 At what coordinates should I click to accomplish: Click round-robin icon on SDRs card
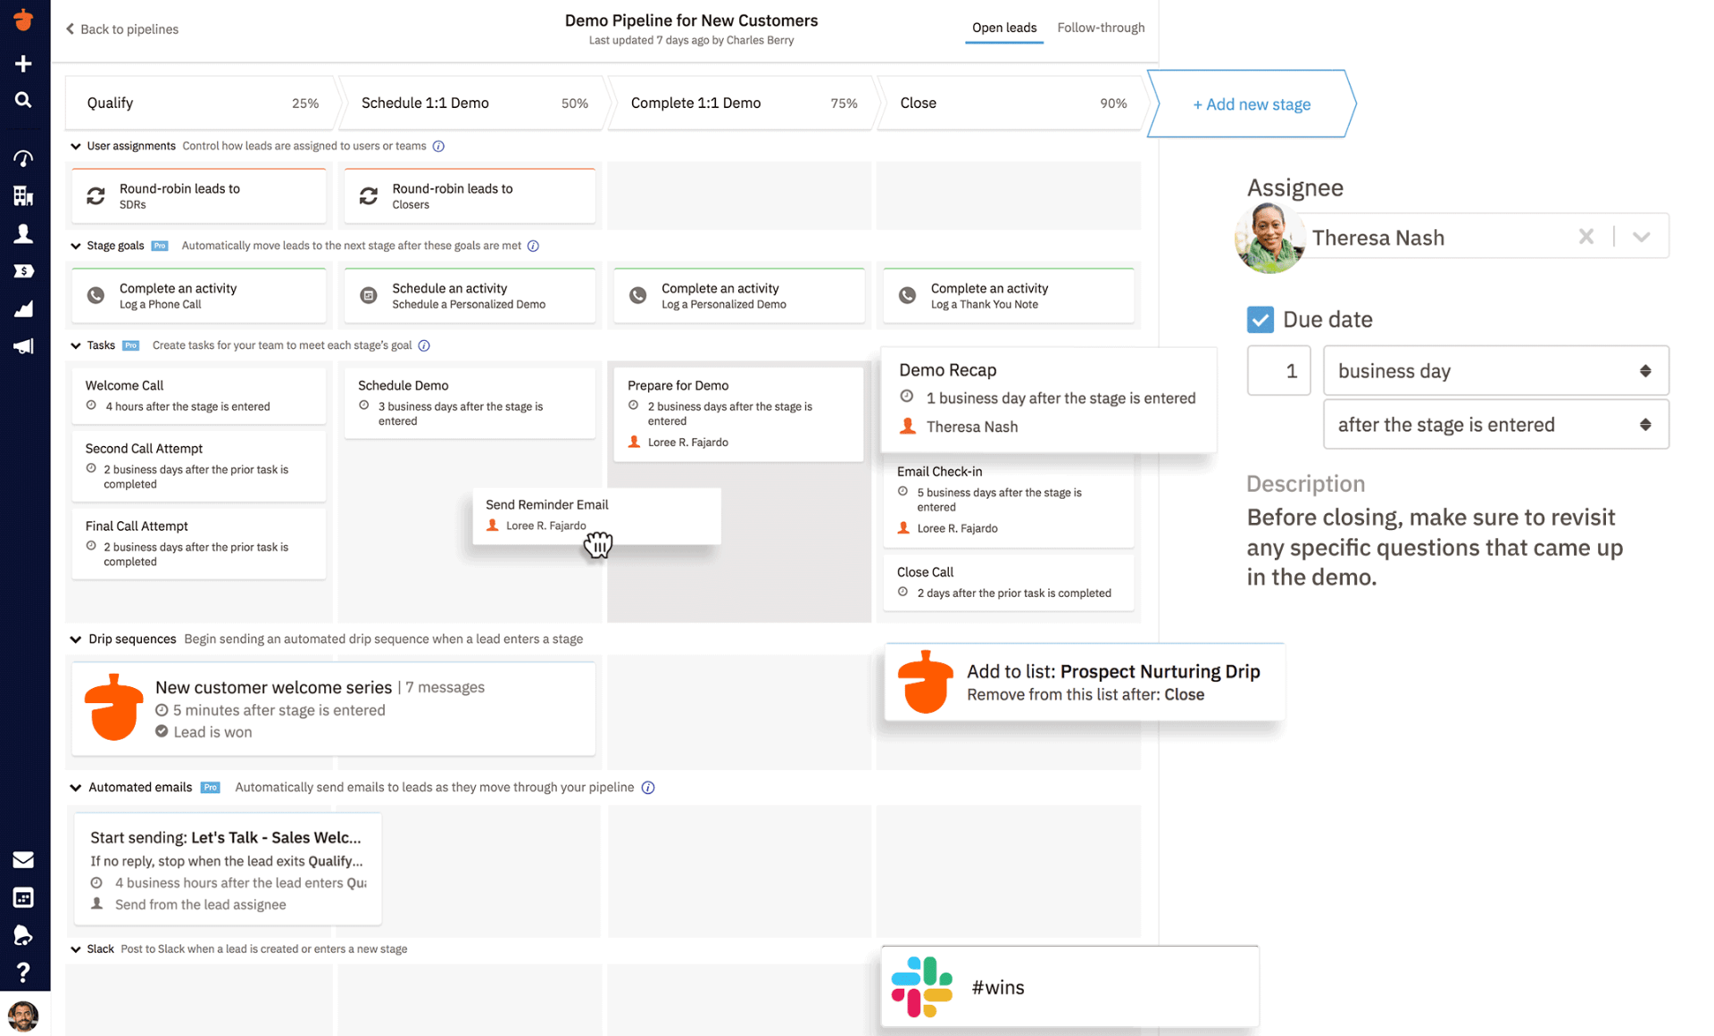[96, 195]
